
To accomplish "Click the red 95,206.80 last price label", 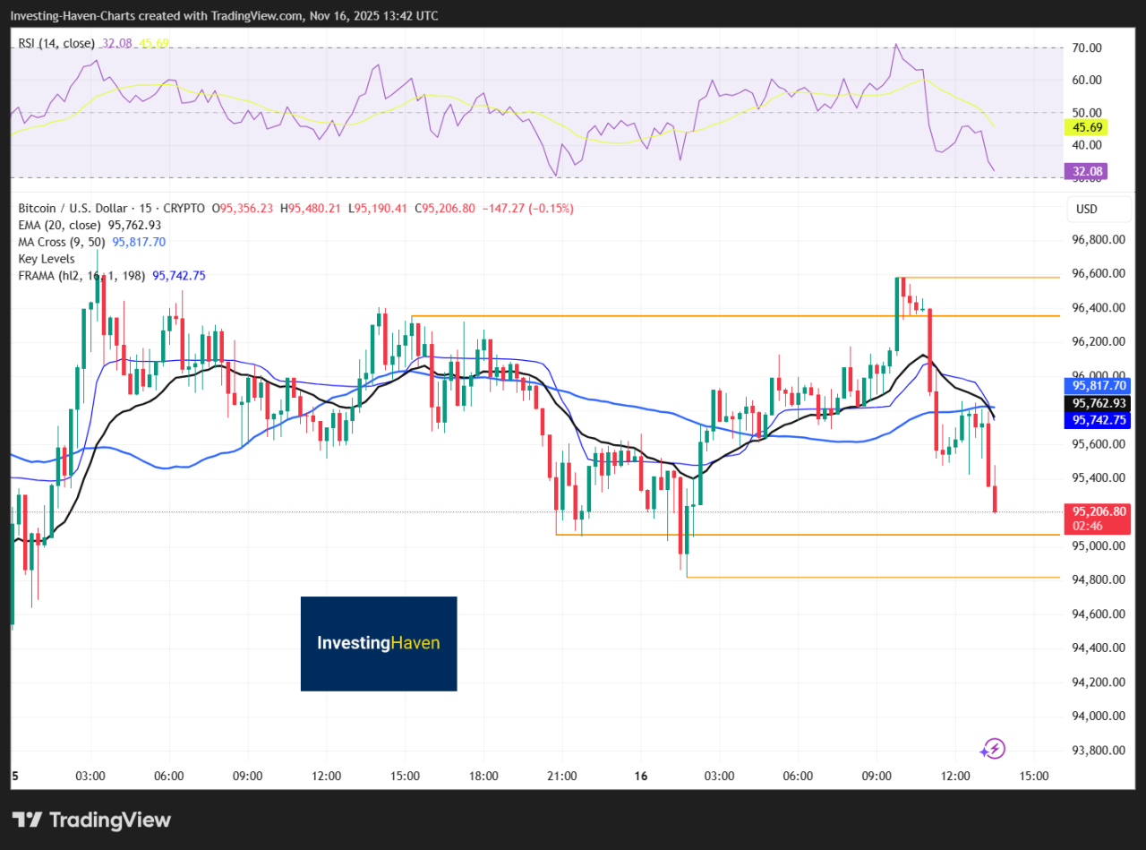I will tap(1098, 511).
